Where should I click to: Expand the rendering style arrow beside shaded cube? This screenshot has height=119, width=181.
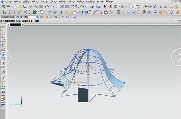(x=102, y=7)
